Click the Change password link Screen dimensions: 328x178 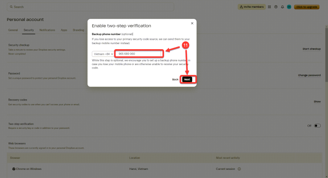point(309,75)
